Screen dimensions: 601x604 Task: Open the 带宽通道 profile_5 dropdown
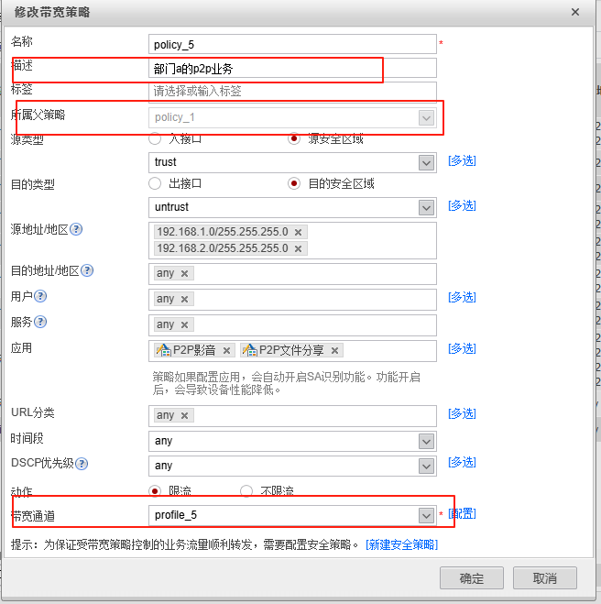[x=427, y=516]
